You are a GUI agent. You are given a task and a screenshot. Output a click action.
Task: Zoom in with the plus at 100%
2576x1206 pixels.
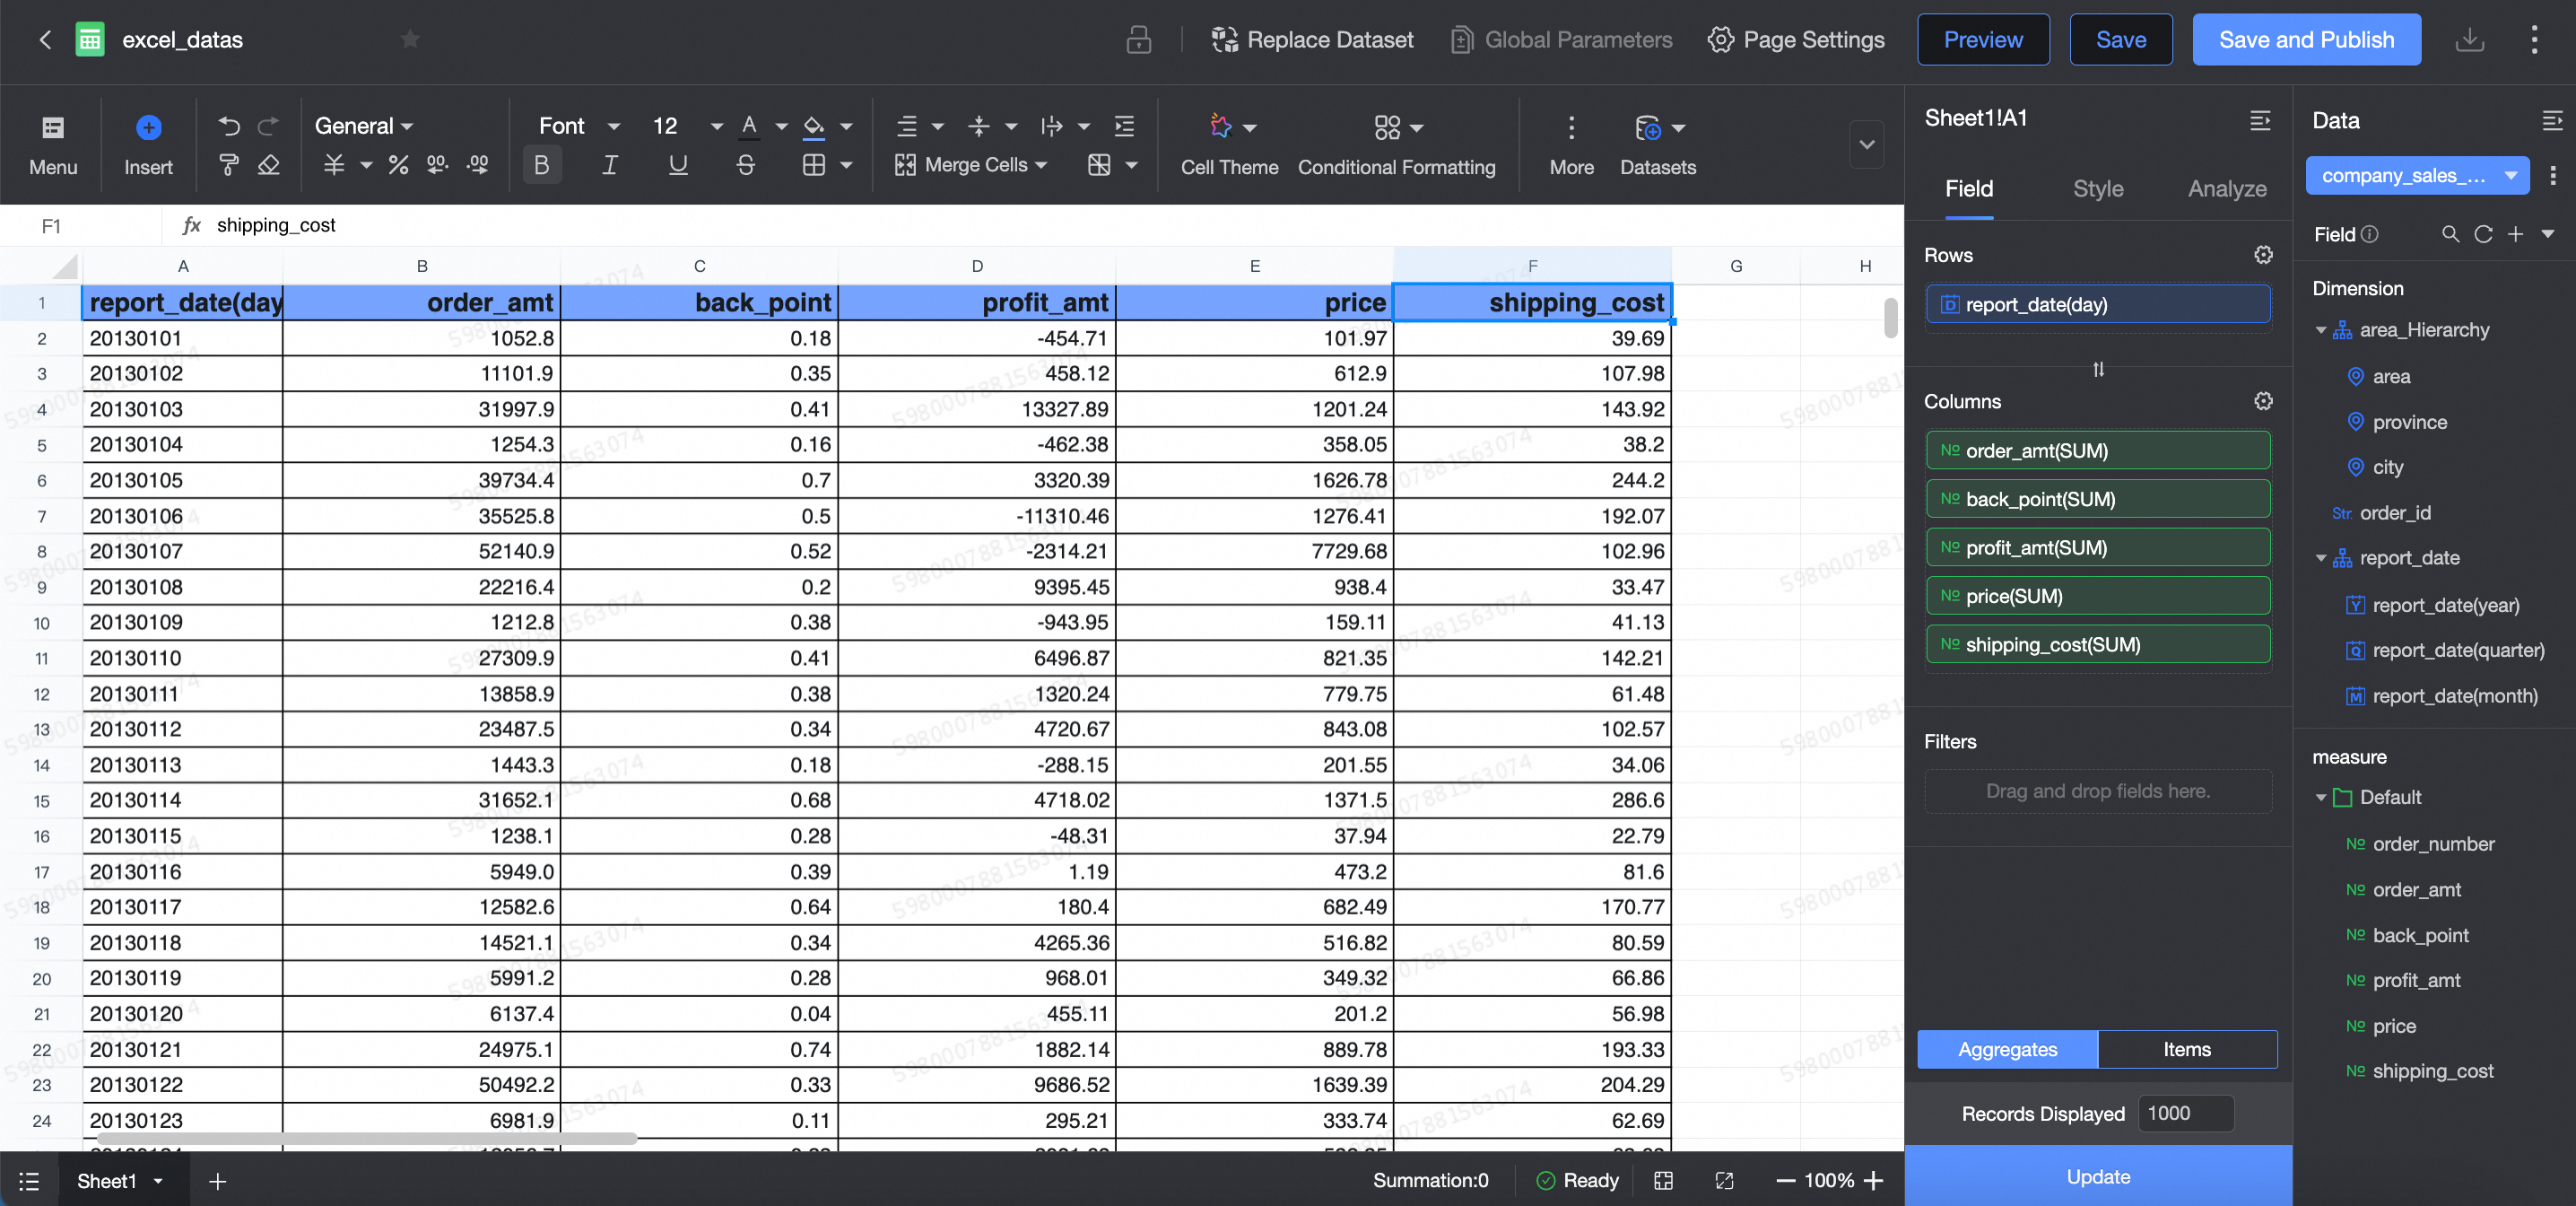[x=1874, y=1181]
